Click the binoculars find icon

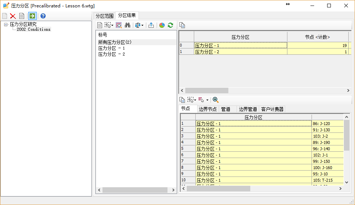(128, 25)
